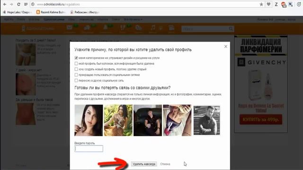Click the Odnoklassniki logo in orange bar
Viewport: 303px width, 170px height.
click(x=38, y=28)
